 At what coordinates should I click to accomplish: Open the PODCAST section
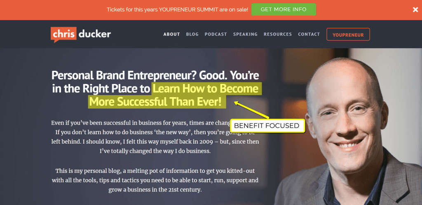pos(216,34)
